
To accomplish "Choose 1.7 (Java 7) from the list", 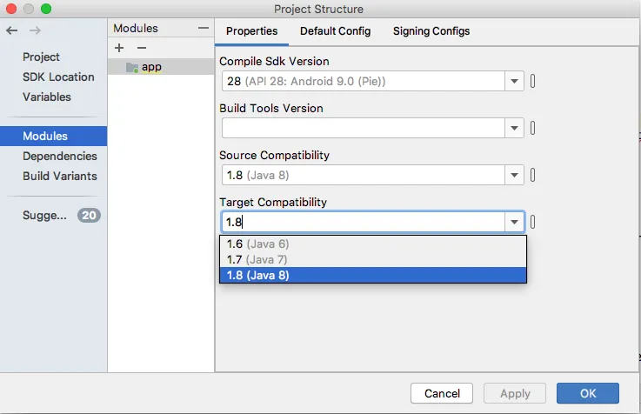I will [x=257, y=259].
